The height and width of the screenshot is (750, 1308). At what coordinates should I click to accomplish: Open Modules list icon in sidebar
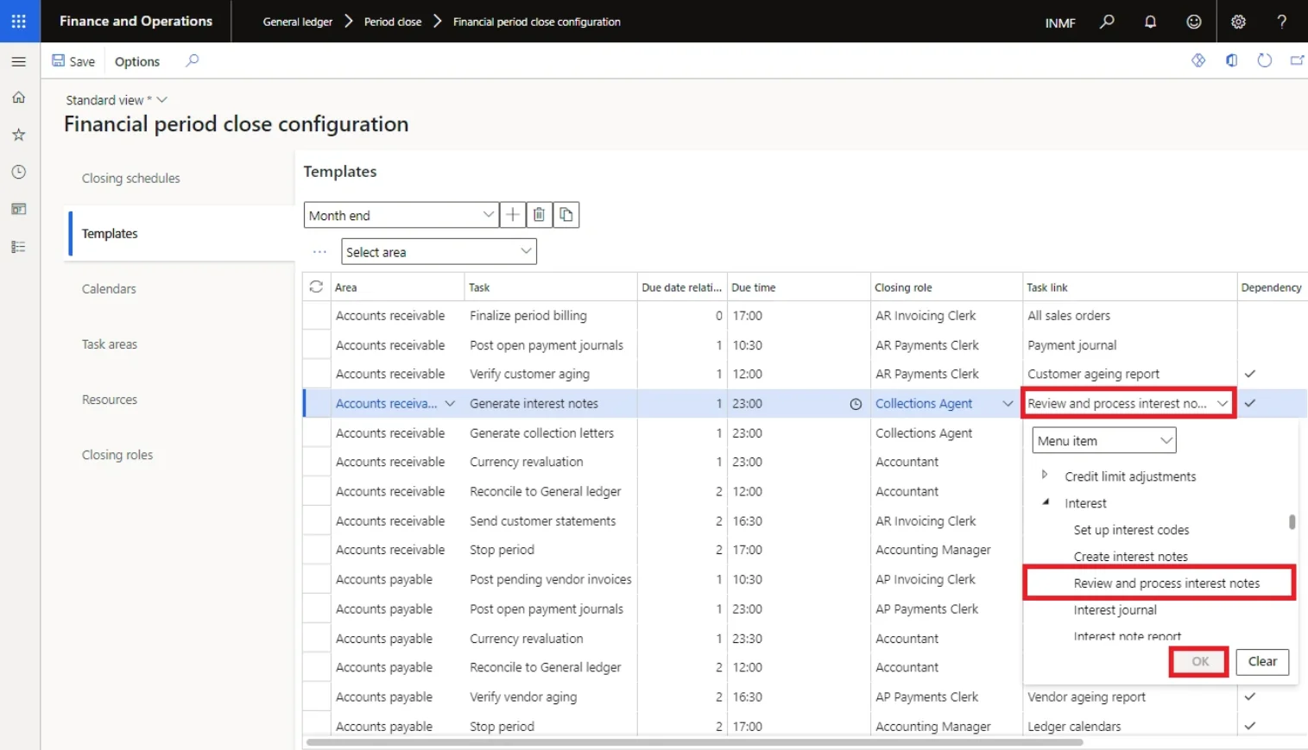pyautogui.click(x=19, y=247)
